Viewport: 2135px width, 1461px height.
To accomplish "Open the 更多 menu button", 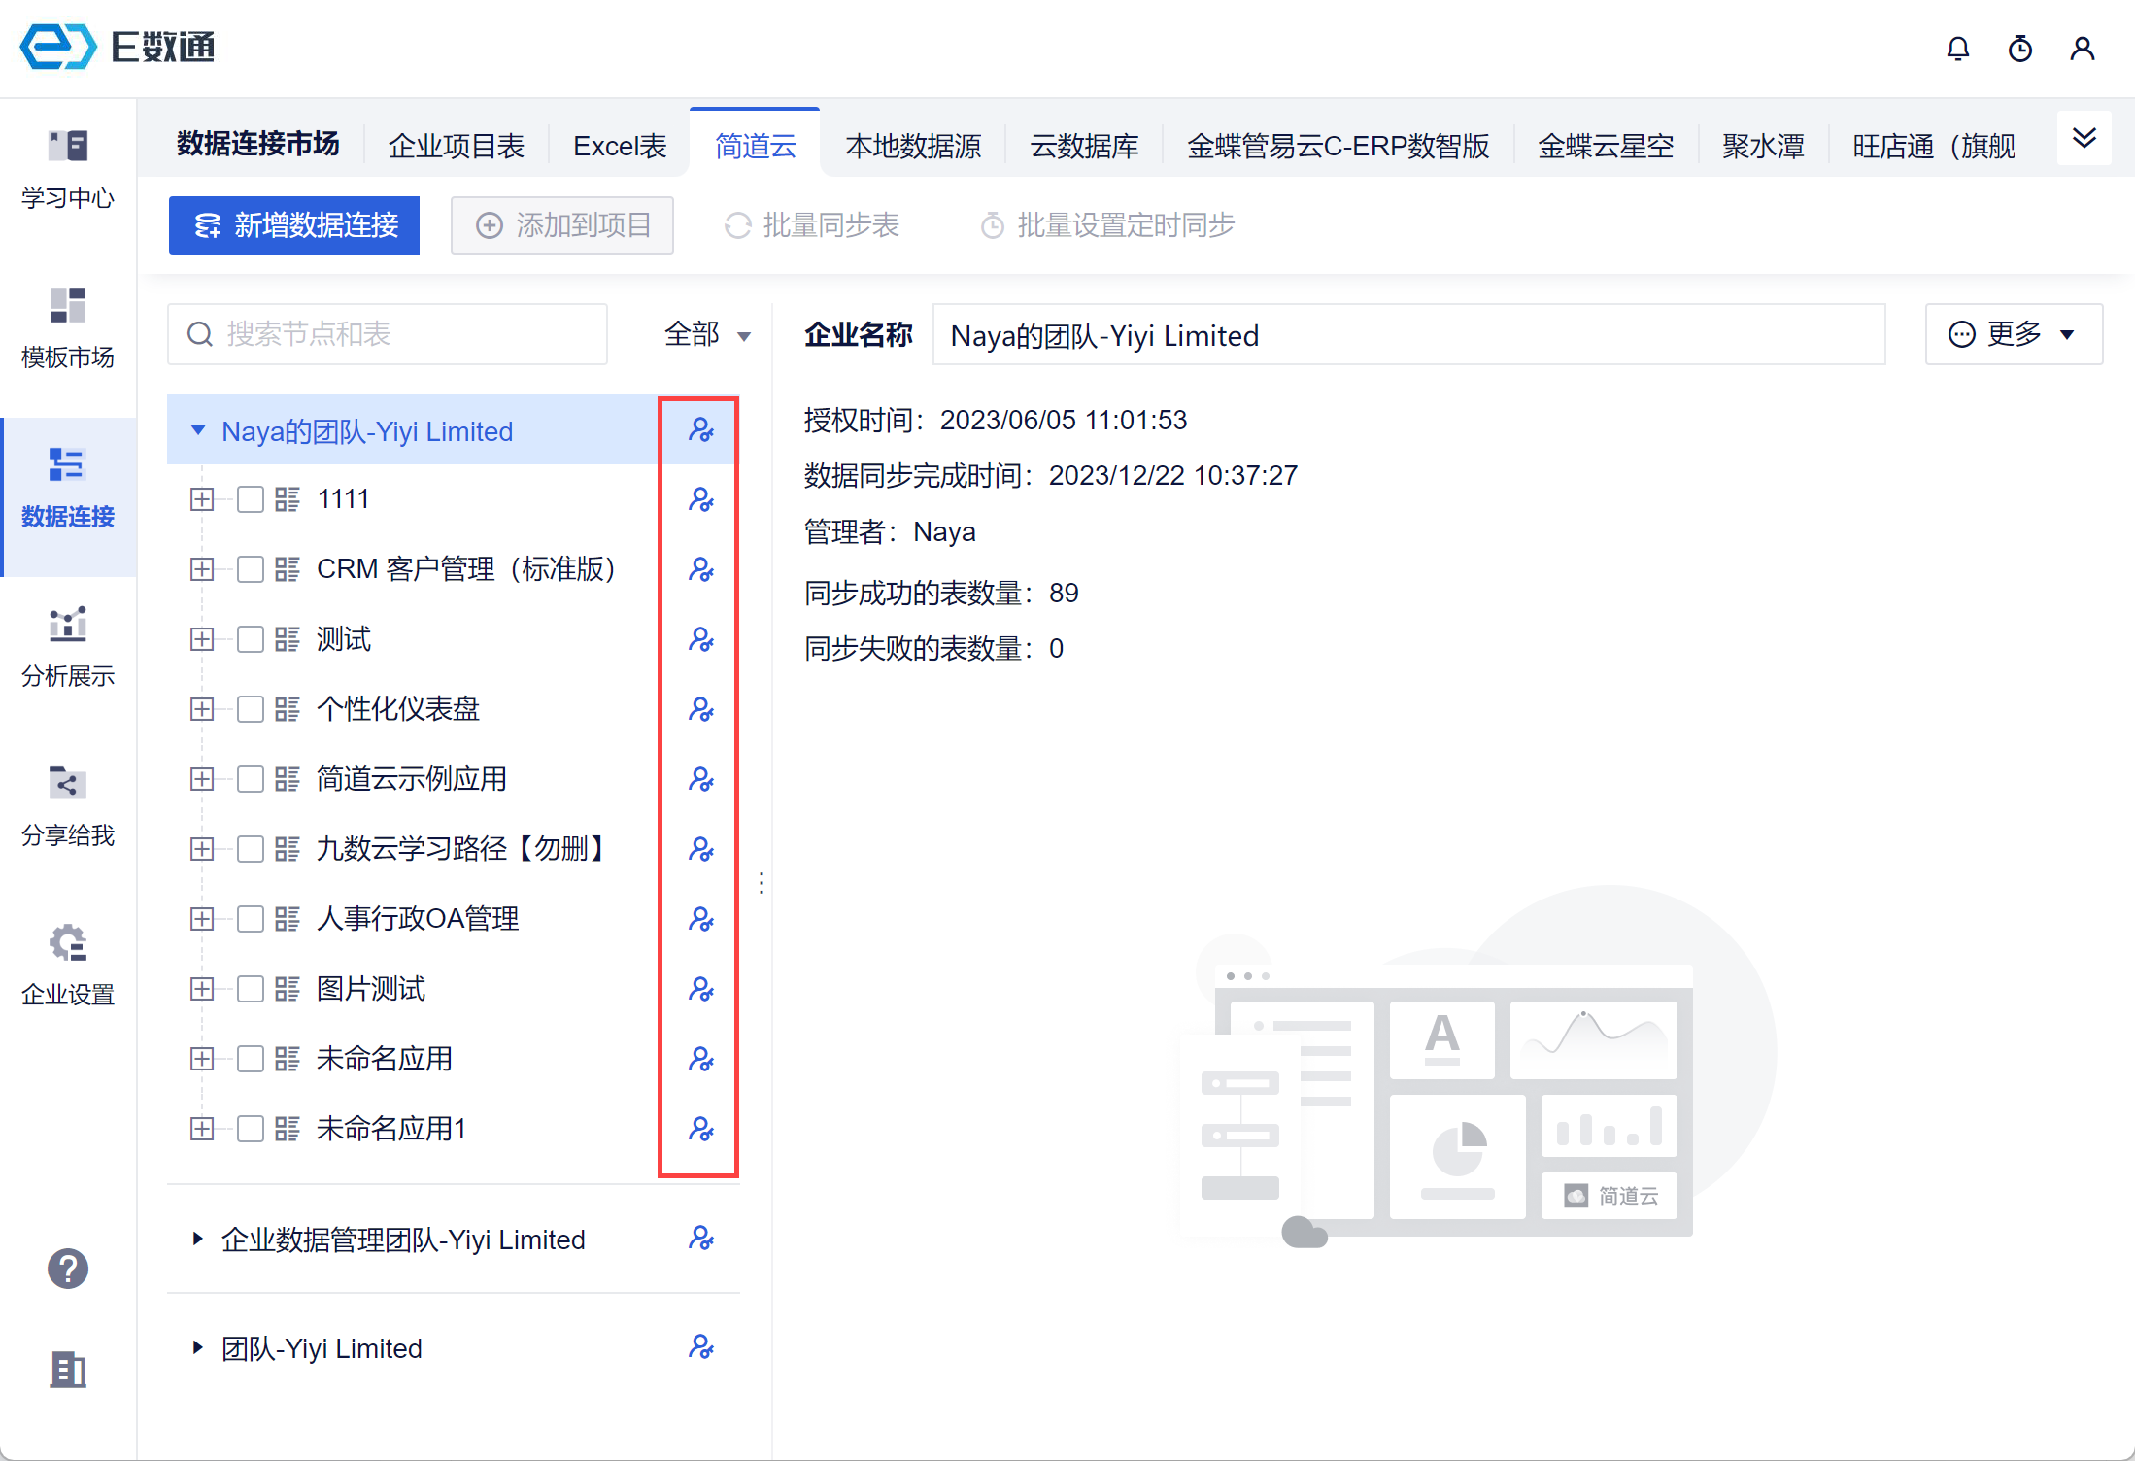I will [x=2013, y=334].
